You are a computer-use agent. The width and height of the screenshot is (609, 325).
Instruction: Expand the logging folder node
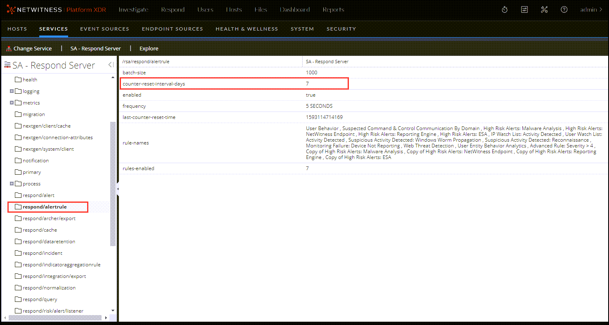coord(12,91)
